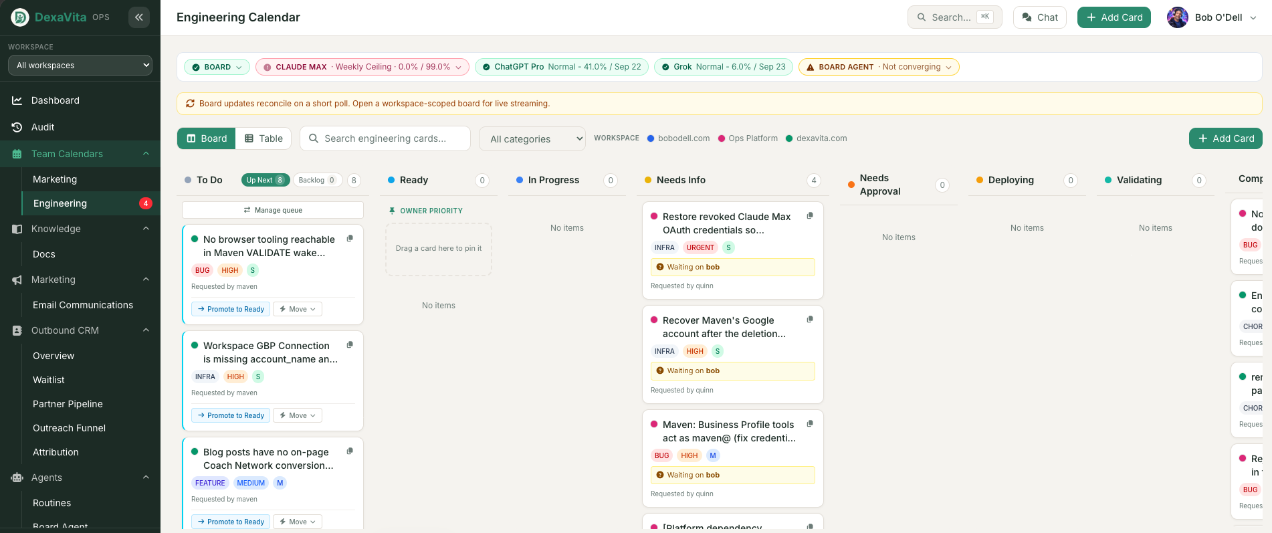Copy the 'Maven: Business Profile tools' card icon
This screenshot has width=1272, height=533.
click(x=810, y=424)
